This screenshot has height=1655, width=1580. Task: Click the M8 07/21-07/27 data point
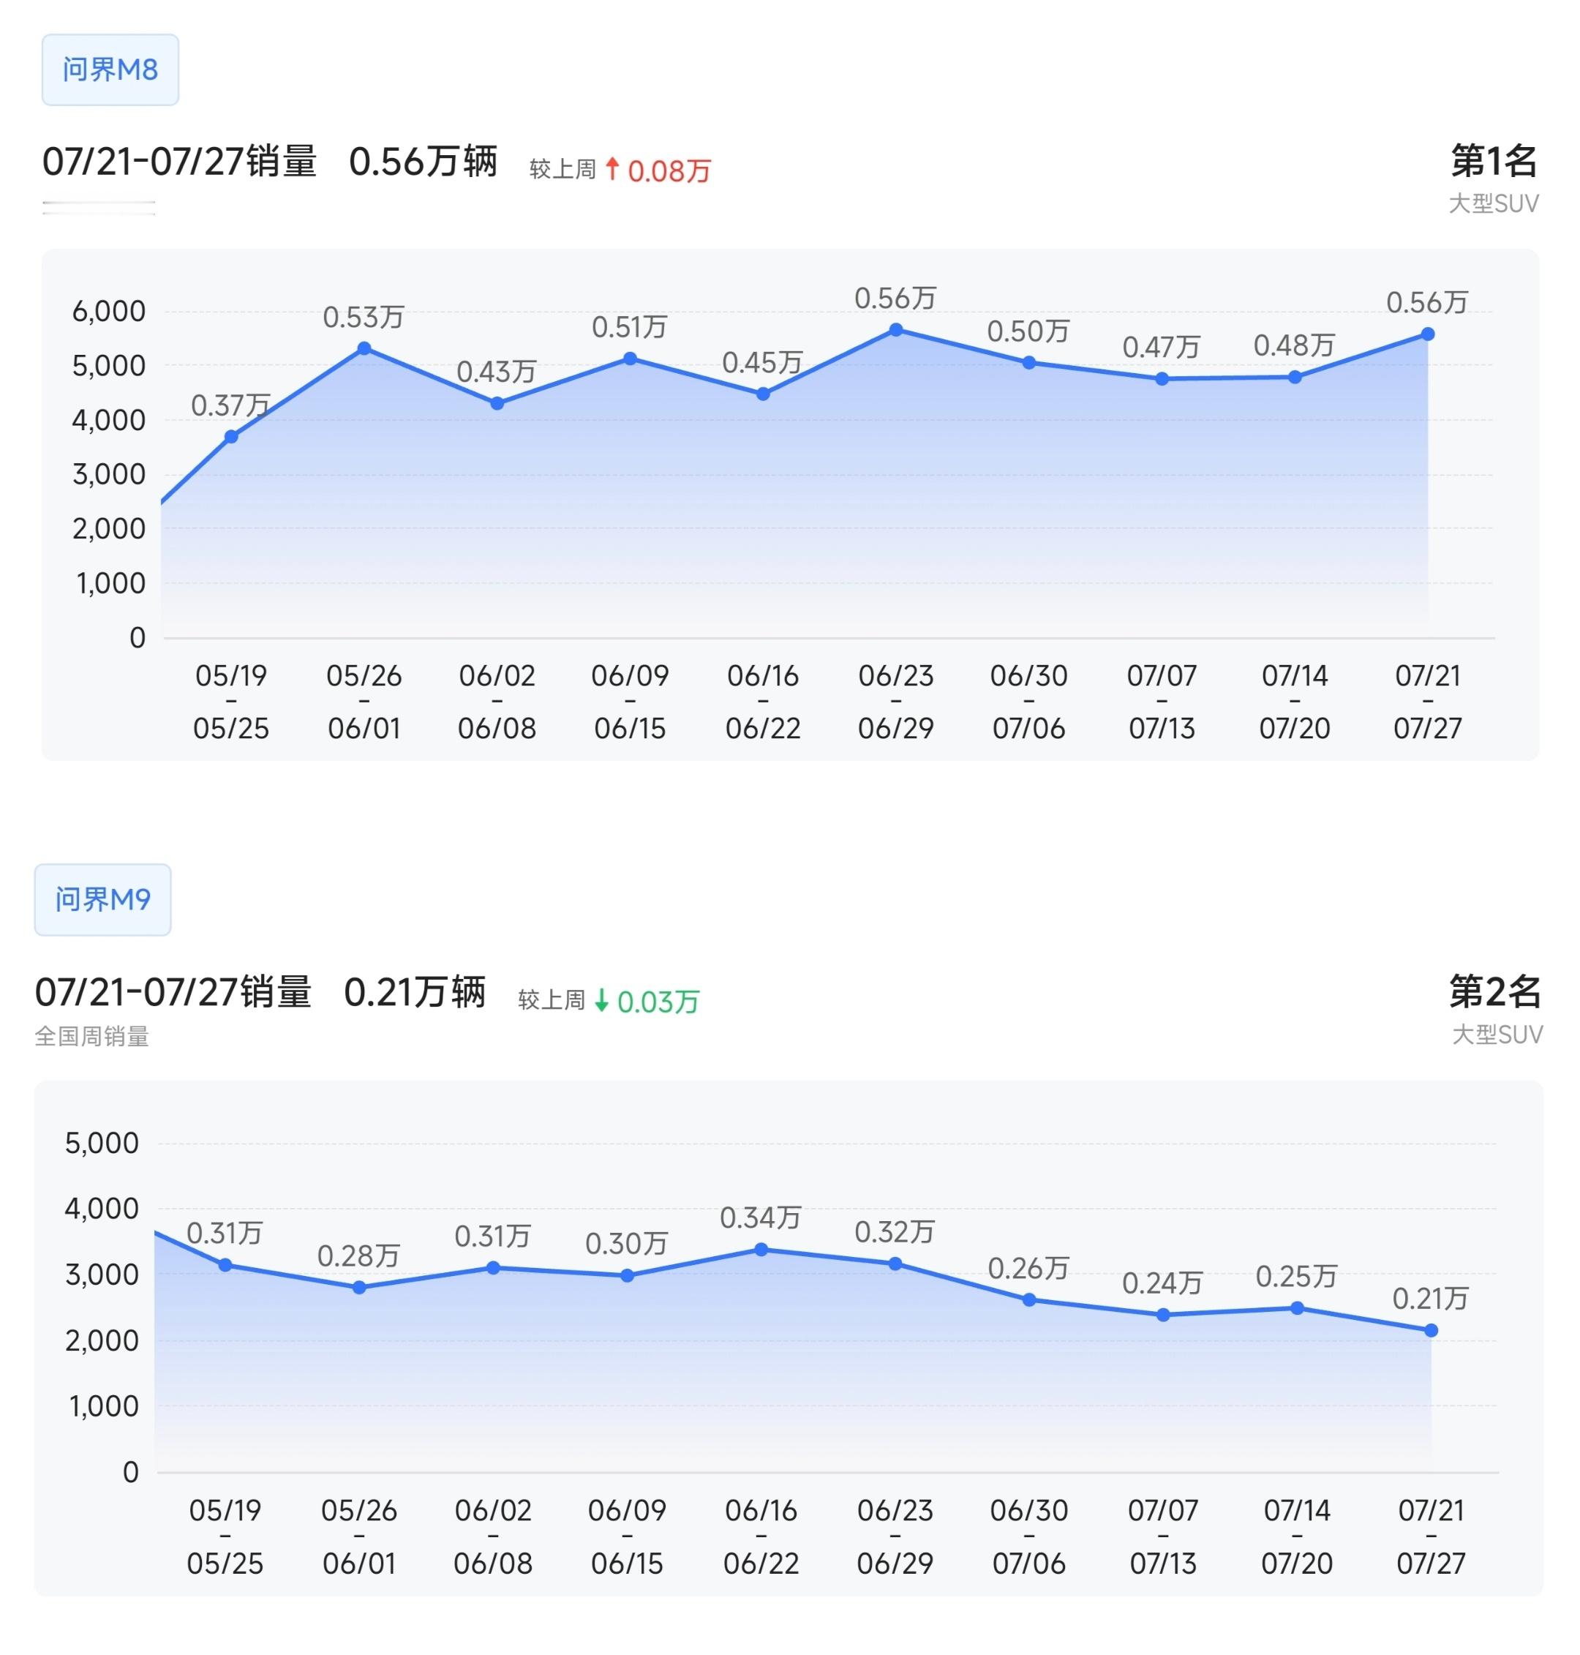1429,334
